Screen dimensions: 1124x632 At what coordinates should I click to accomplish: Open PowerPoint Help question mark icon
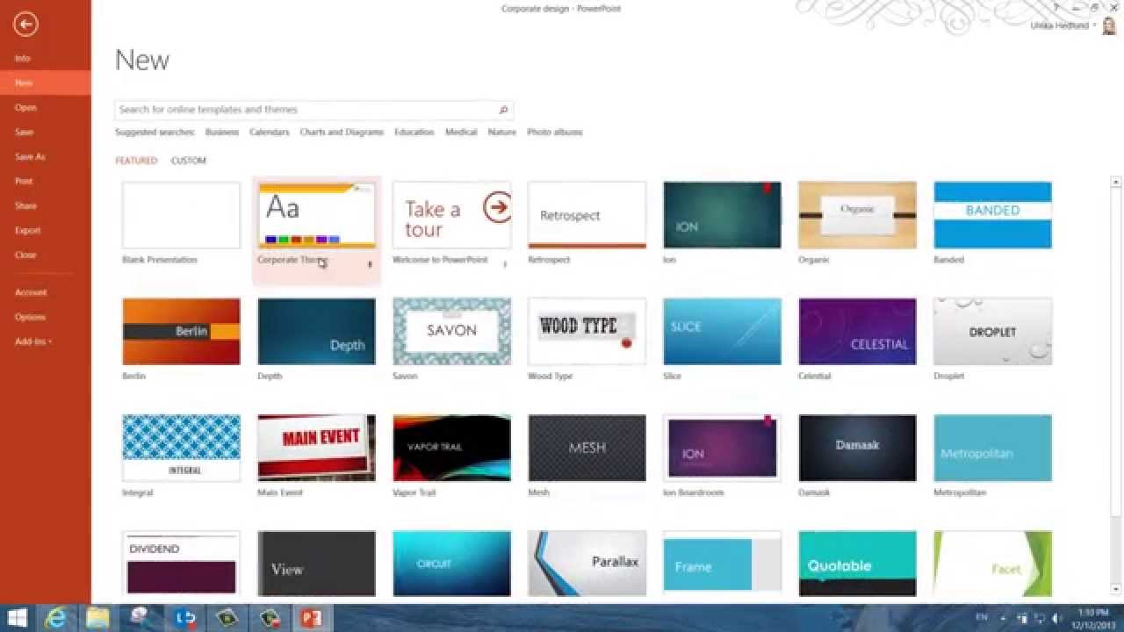[x=1056, y=8]
